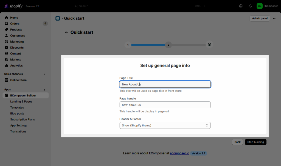This screenshot has width=281, height=166.
Task: Focus the Page Title input field
Action: [165, 84]
